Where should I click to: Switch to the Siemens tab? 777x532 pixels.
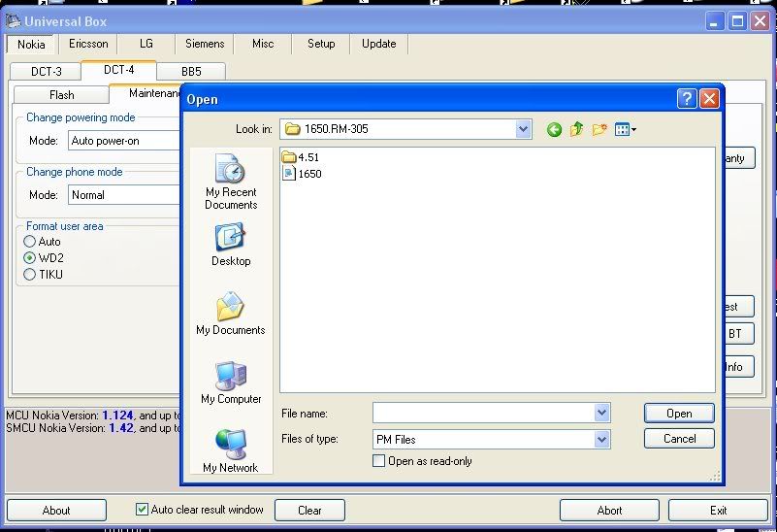[x=205, y=44]
